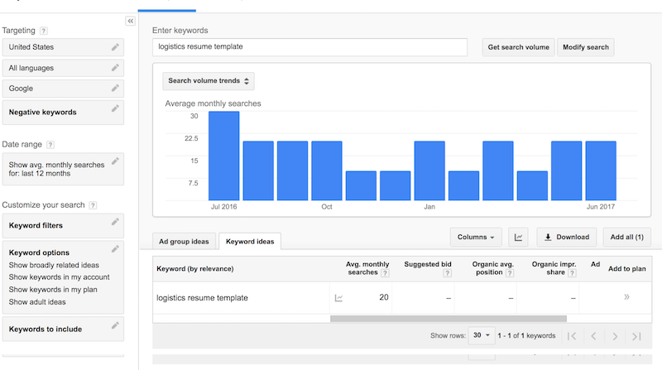Edit Keyword options pencil icon
The height and width of the screenshot is (370, 662).
[115, 249]
